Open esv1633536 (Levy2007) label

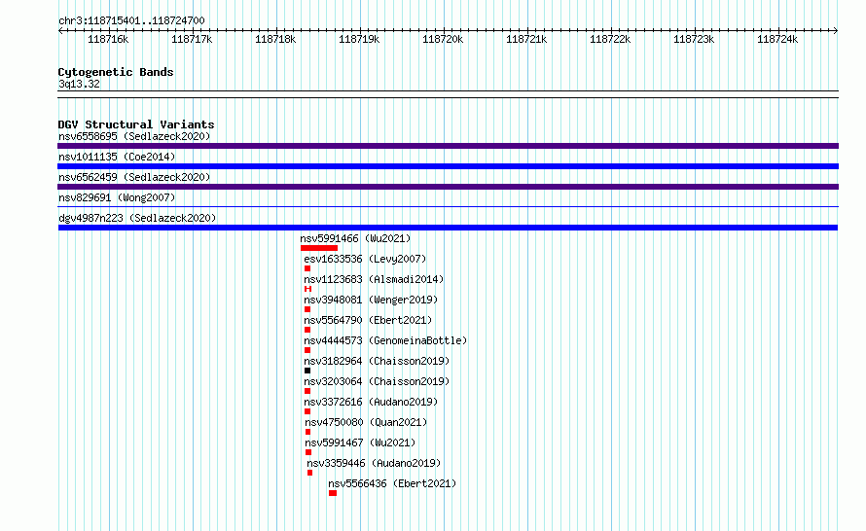(x=365, y=259)
